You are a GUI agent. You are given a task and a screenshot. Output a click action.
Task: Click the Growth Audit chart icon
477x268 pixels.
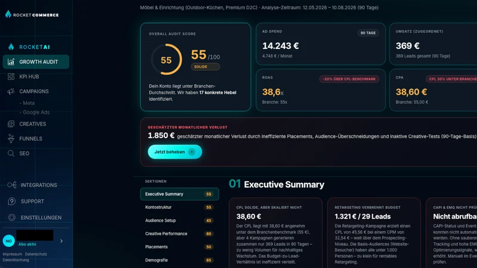[11, 62]
